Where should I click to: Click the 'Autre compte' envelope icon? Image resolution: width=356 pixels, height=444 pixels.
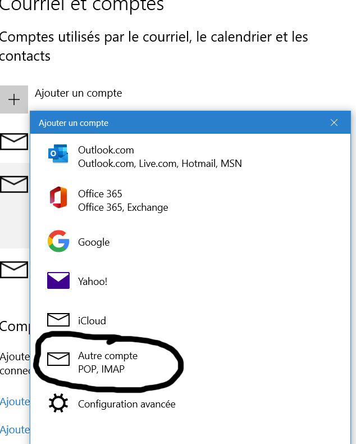point(58,359)
